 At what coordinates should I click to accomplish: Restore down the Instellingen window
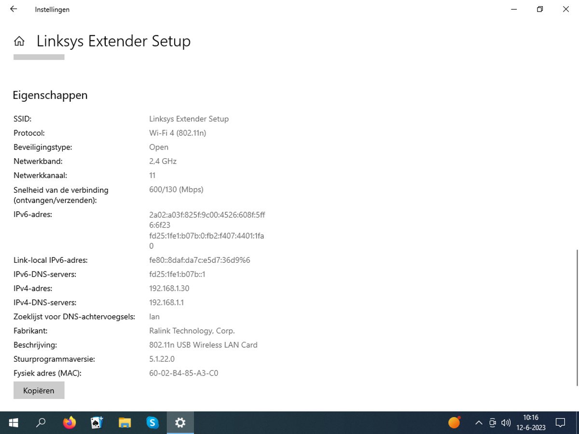coord(540,9)
